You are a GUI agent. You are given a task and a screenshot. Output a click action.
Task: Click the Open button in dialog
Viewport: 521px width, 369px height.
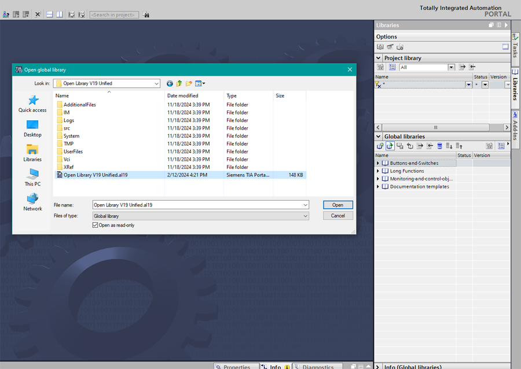tap(337, 205)
